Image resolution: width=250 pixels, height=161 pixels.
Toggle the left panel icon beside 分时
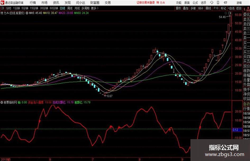coord(2,8)
